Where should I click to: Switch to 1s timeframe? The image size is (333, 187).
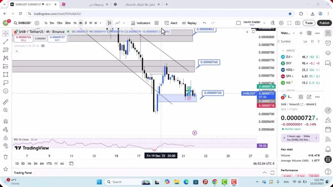[46, 23]
